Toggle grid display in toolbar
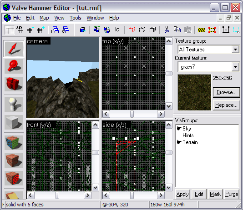Viewport: 243px width, 210px height. pos(10,30)
